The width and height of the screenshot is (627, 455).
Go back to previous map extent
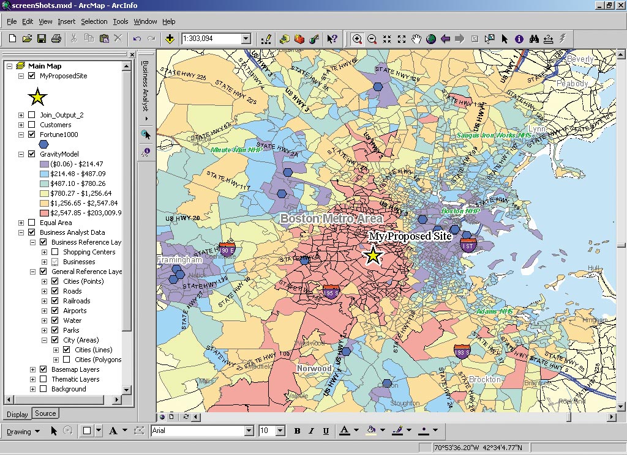[446, 39]
